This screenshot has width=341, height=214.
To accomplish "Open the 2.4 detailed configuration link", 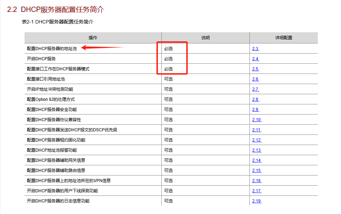I will tap(255, 59).
